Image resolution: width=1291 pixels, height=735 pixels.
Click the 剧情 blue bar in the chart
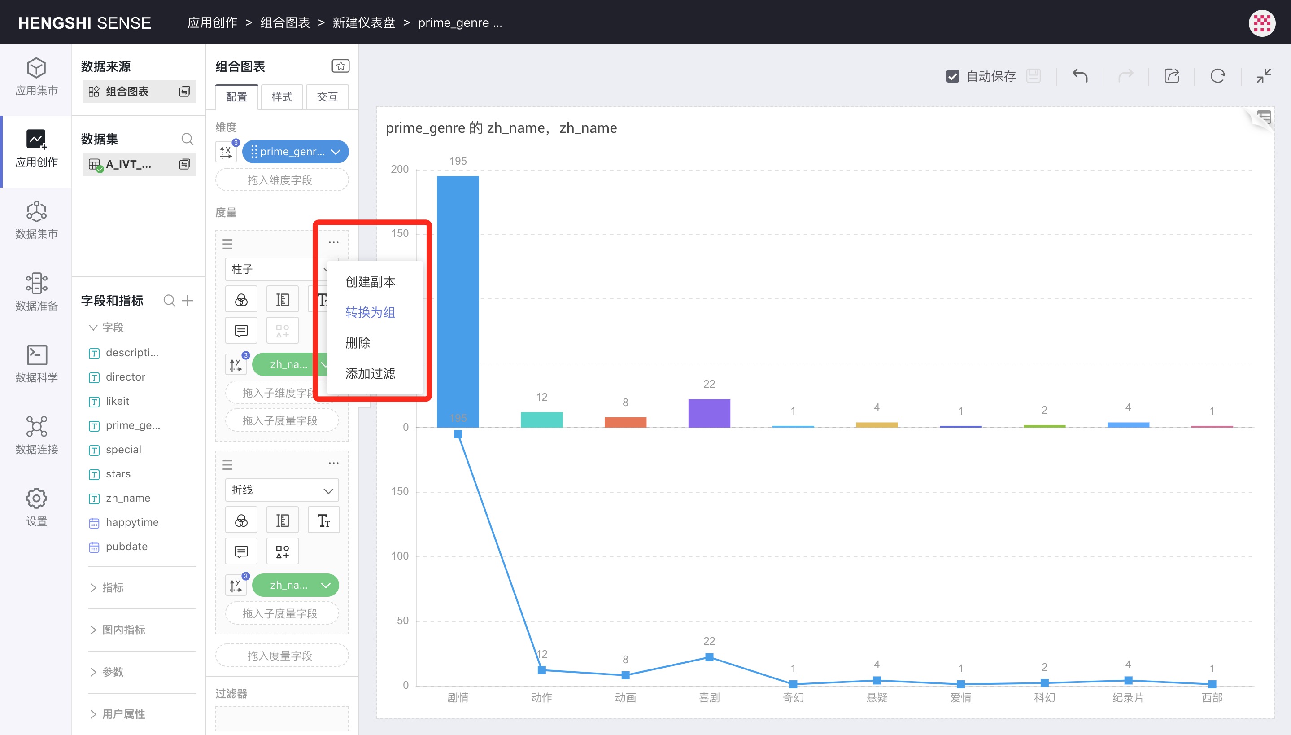pos(458,302)
